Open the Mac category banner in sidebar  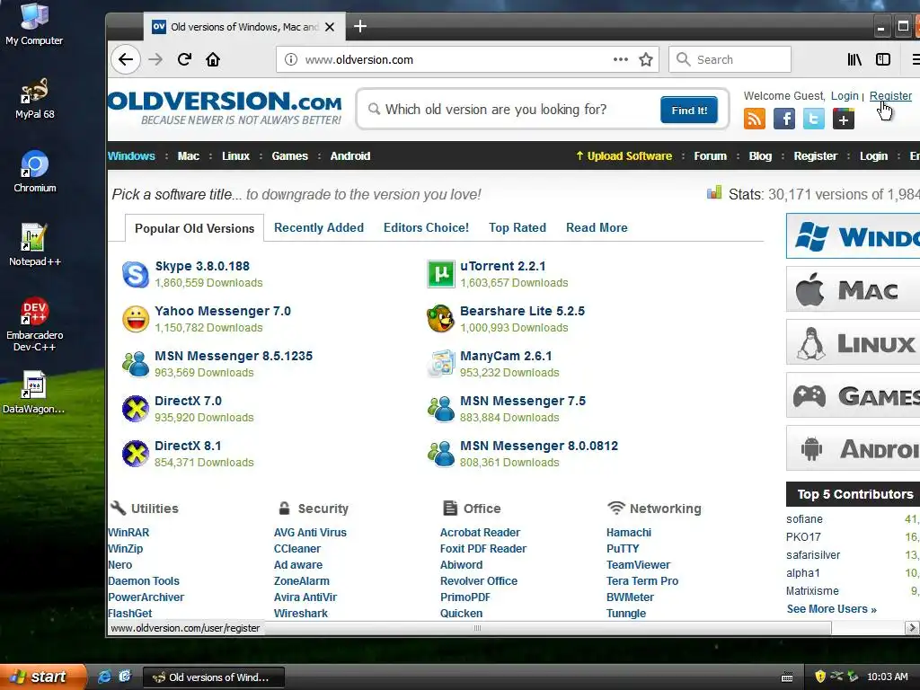click(x=854, y=289)
